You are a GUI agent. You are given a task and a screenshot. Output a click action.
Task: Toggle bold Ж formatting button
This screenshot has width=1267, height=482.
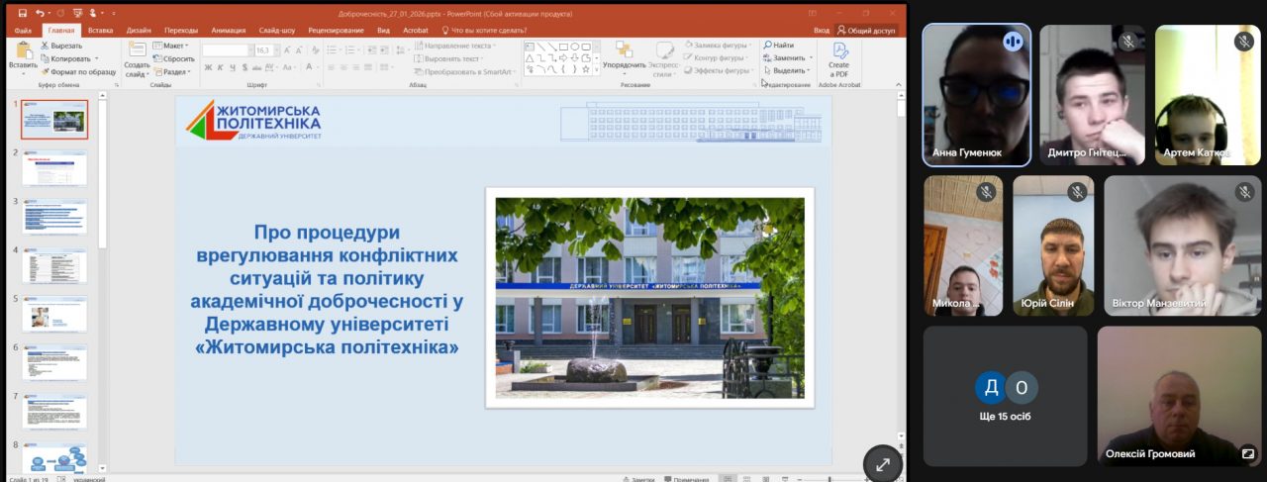pyautogui.click(x=207, y=68)
